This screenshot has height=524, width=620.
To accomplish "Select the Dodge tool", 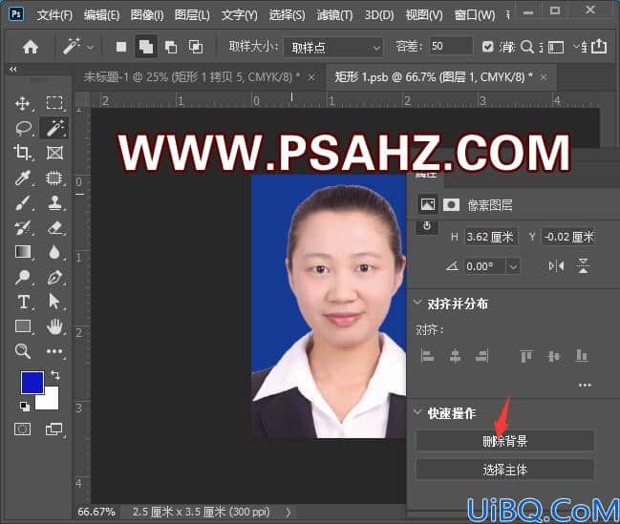I will 23,278.
